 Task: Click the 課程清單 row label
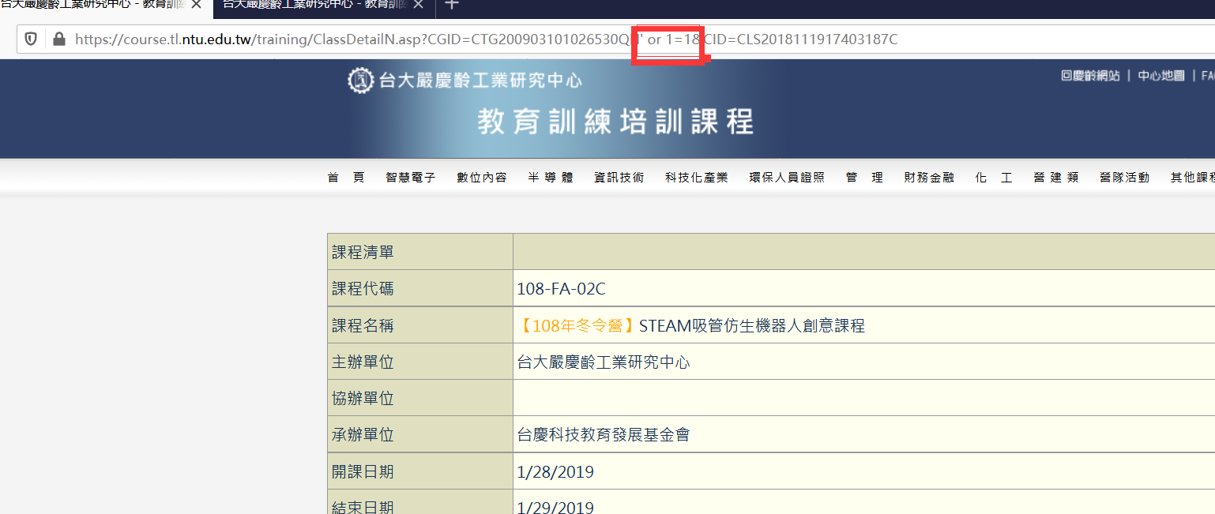[x=363, y=252]
